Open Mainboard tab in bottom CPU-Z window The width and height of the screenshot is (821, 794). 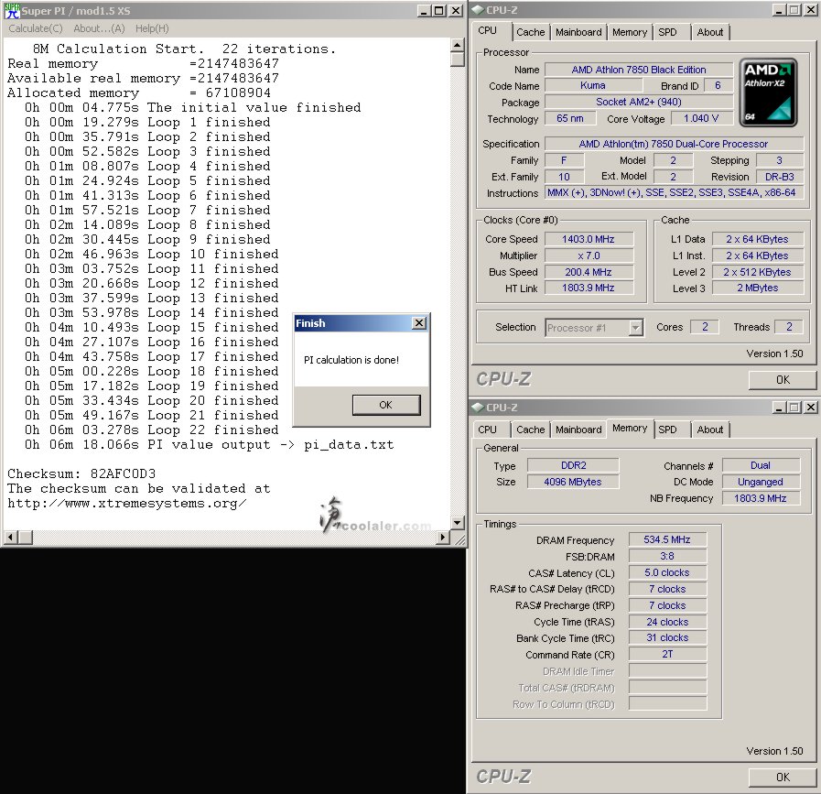(578, 430)
